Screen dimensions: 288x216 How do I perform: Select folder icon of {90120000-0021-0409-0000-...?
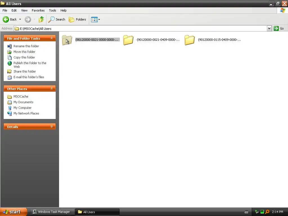point(128,40)
